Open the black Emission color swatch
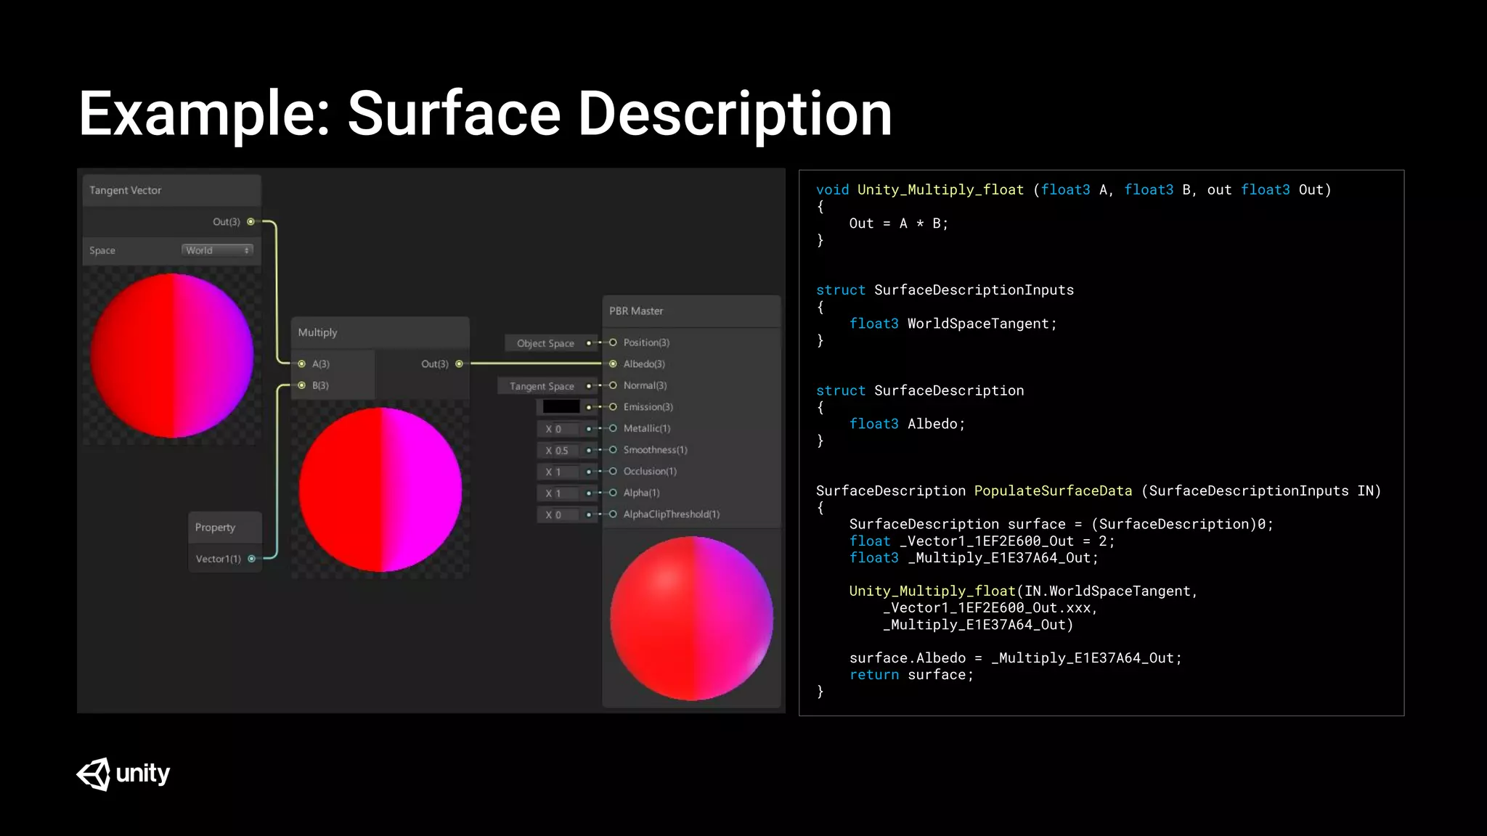 point(561,407)
